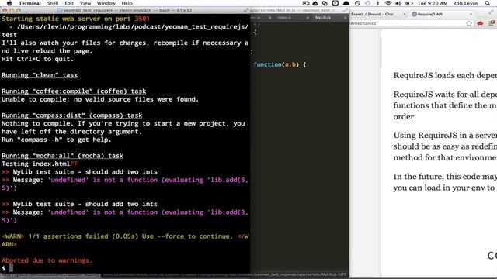Bookmark this page with the star icon
497x279 pixels.
point(469,23)
